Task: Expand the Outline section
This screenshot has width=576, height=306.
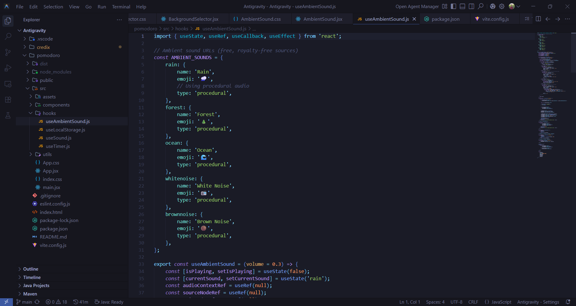Action: tap(31, 269)
